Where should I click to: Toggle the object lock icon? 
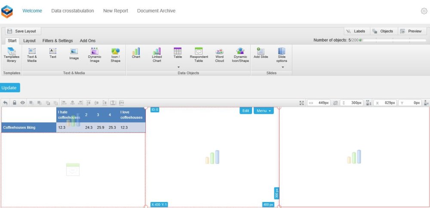tap(15, 103)
